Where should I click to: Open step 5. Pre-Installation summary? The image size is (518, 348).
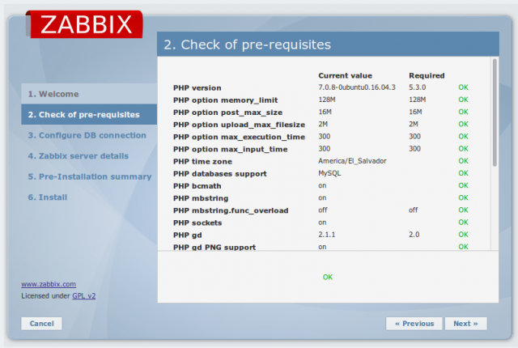tap(90, 176)
